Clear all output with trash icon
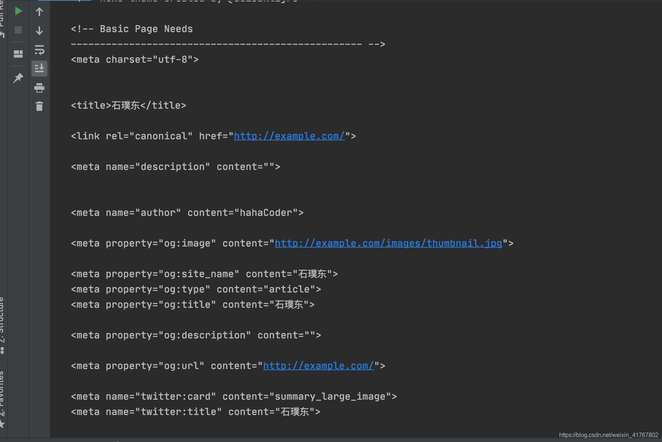The width and height of the screenshot is (662, 442). (39, 106)
